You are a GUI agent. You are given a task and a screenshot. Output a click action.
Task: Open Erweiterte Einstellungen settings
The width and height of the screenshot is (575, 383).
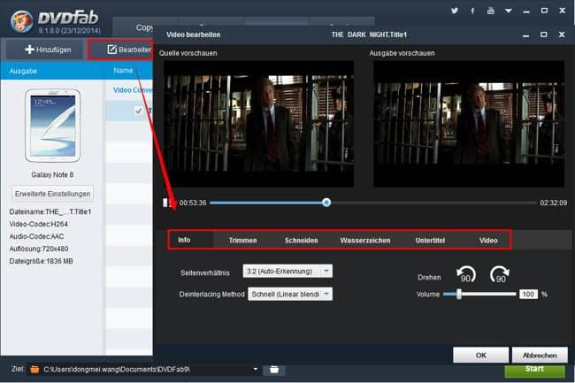pyautogui.click(x=52, y=194)
